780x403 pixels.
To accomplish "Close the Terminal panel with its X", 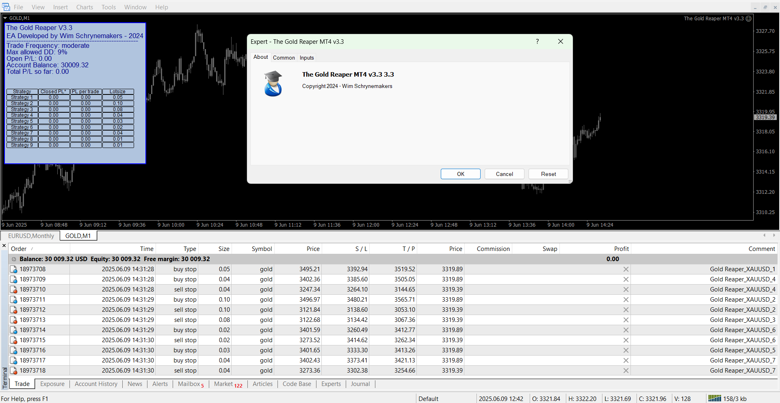I will click(x=4, y=246).
